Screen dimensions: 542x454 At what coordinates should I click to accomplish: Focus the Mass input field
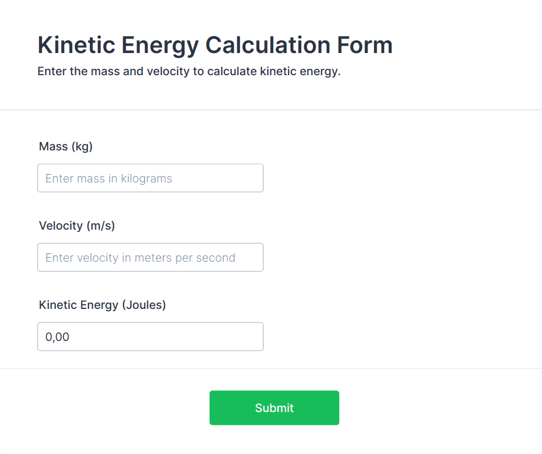[150, 178]
